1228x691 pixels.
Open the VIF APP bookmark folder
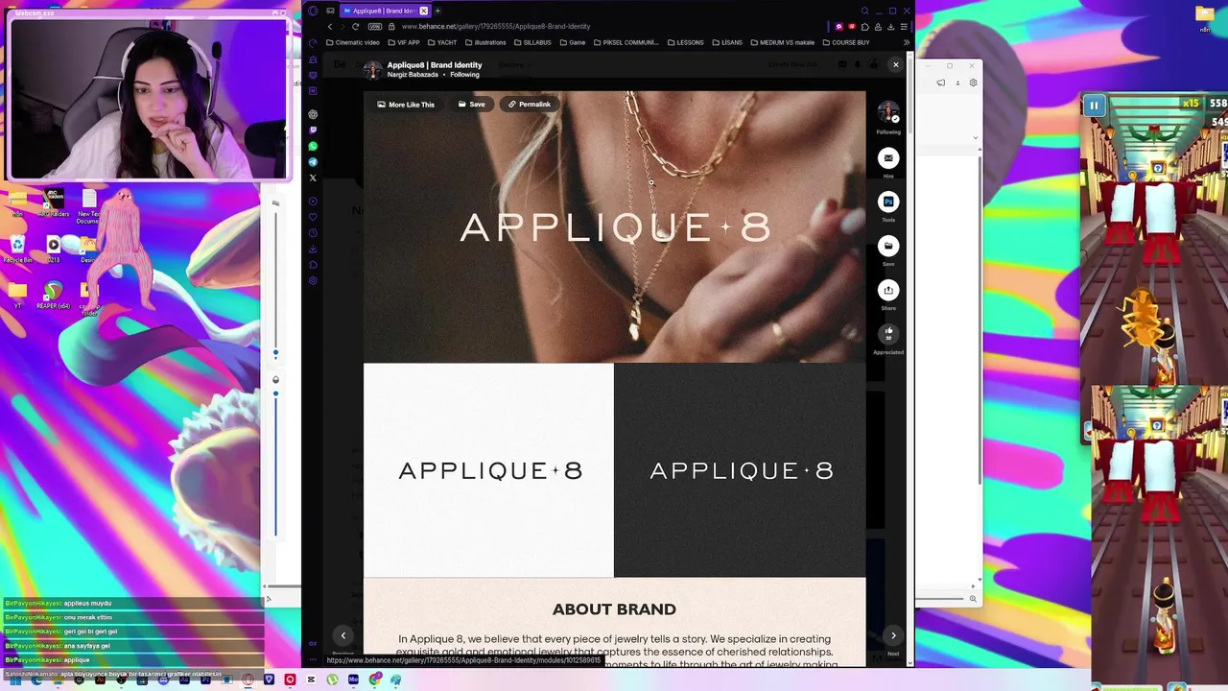click(403, 42)
